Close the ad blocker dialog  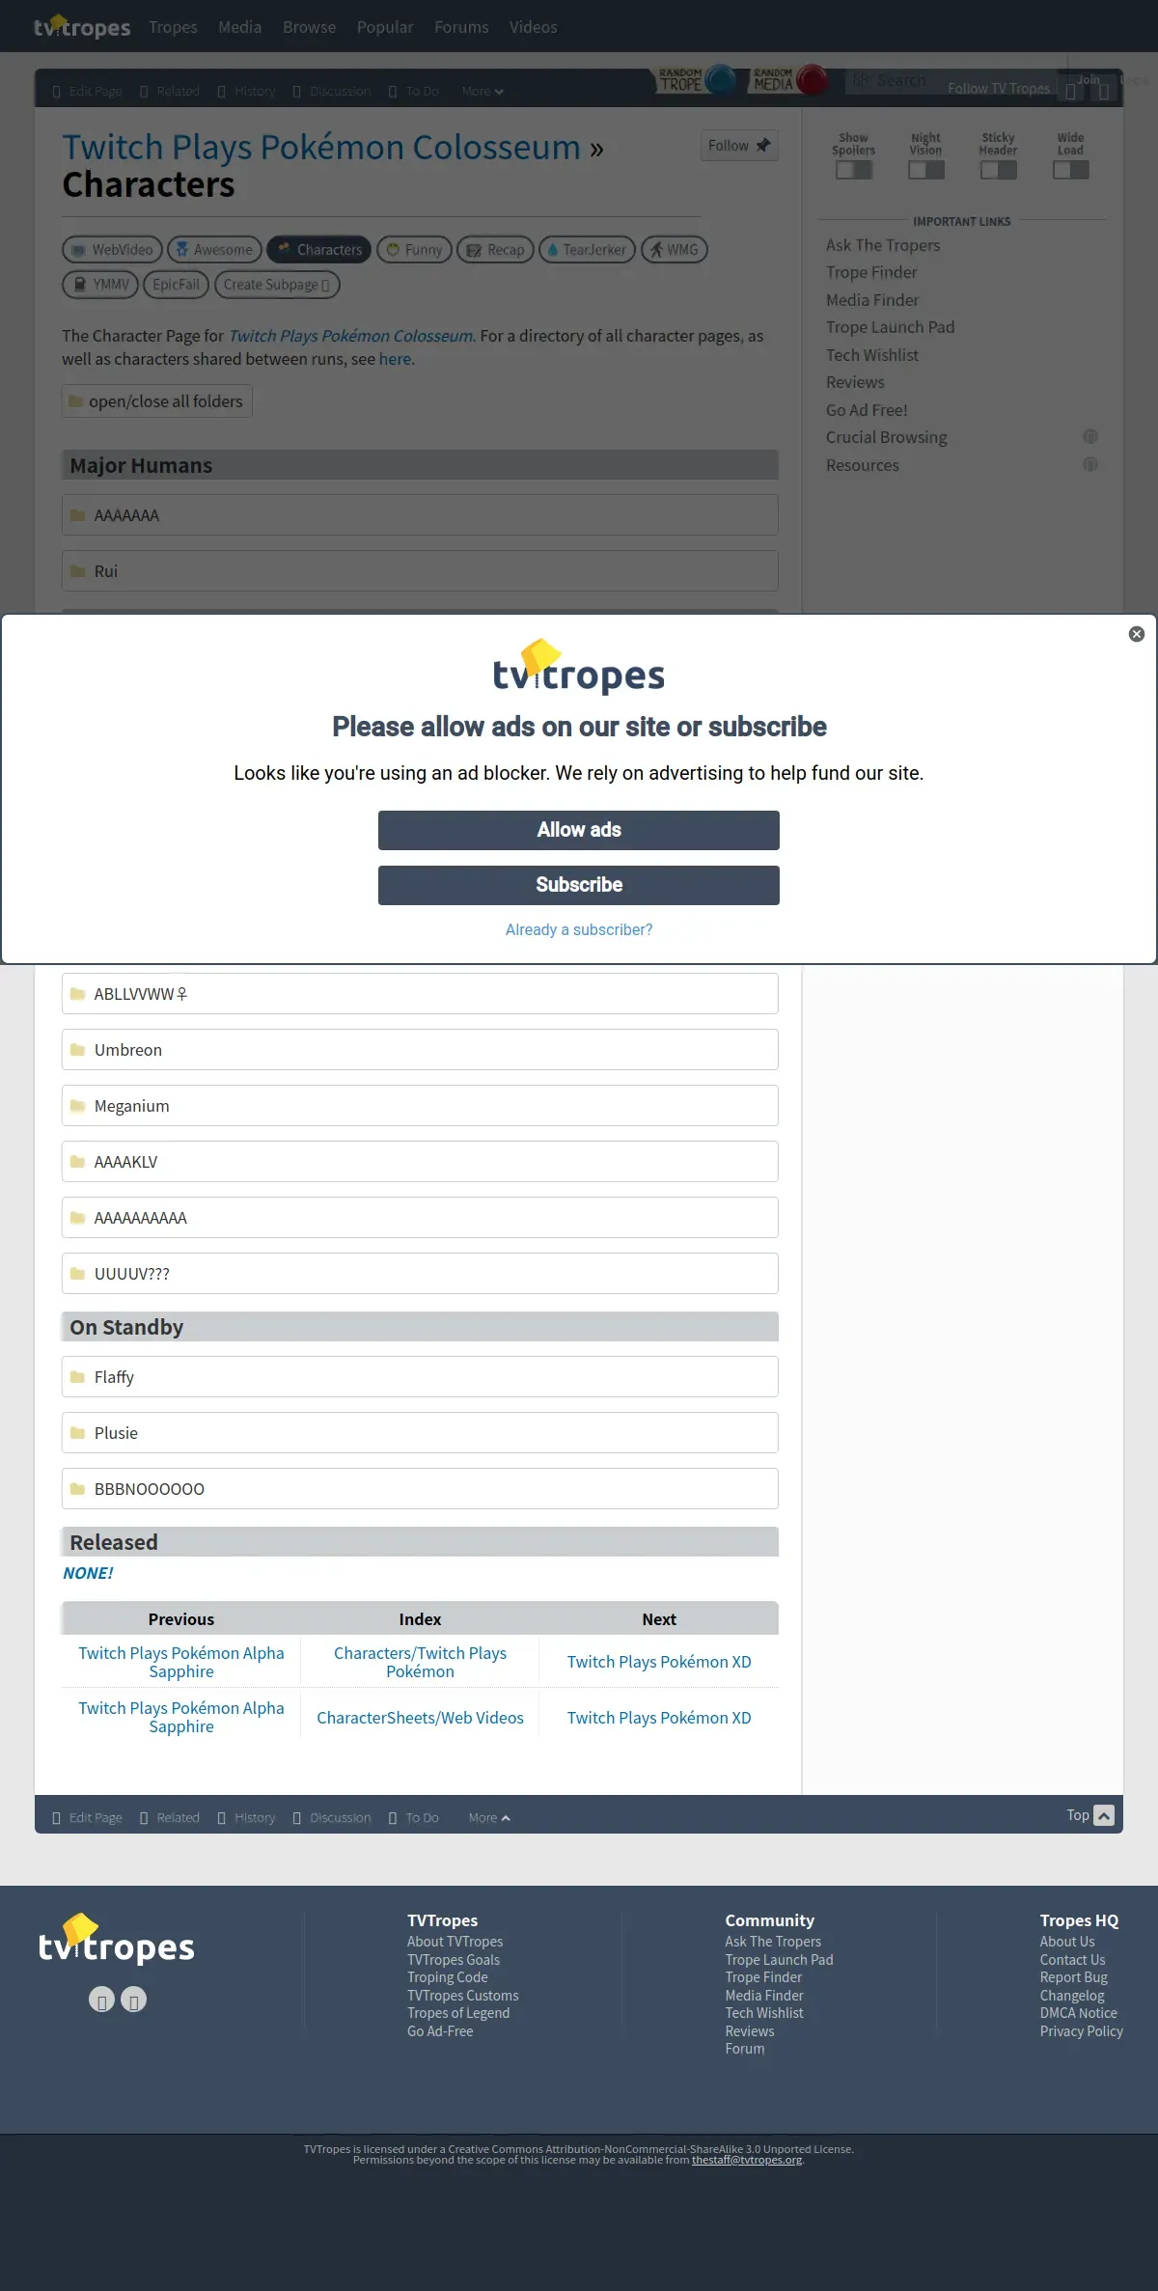[1137, 634]
